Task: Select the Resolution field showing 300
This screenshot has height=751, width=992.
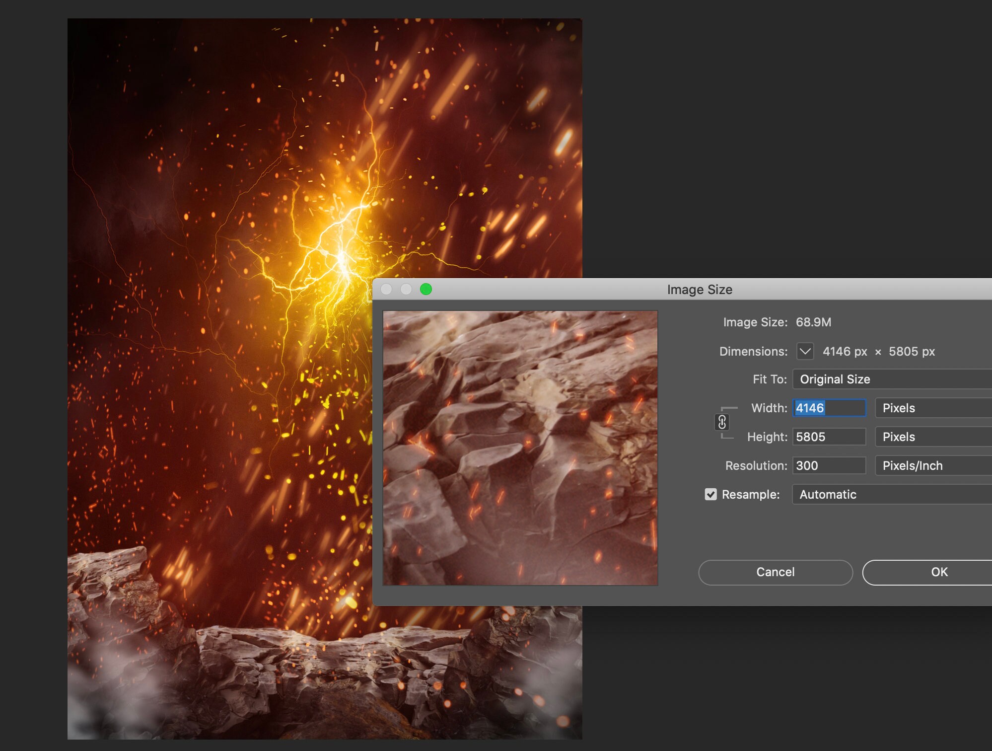Action: point(829,465)
